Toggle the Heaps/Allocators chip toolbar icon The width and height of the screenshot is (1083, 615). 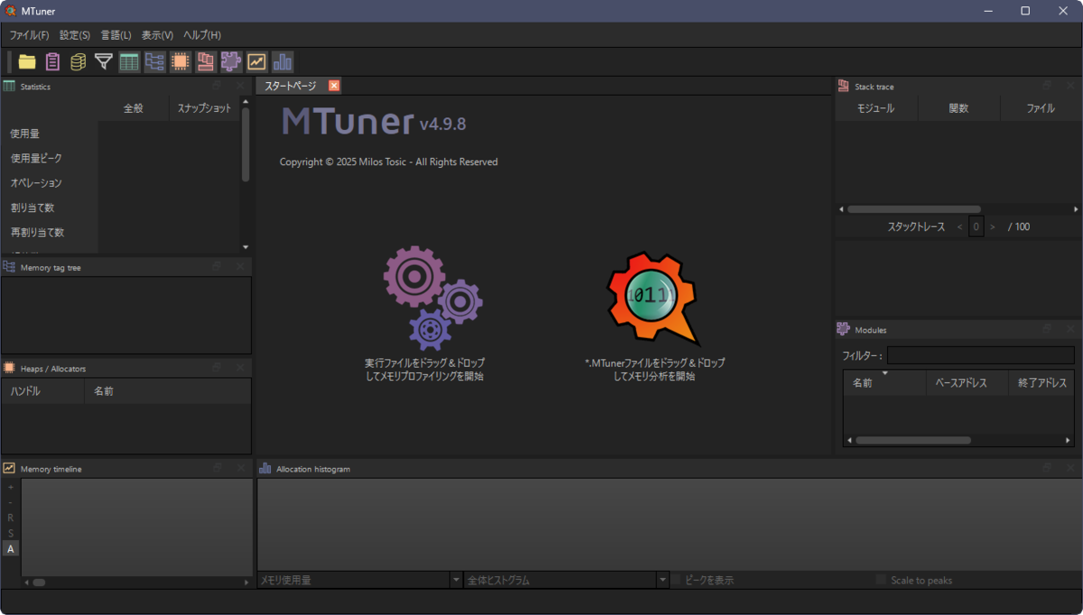[x=180, y=61]
